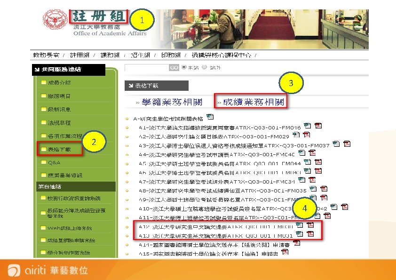Select the 本站 search scope radio button
Viewport: 396px width, 280px height.
pyautogui.click(x=184, y=67)
